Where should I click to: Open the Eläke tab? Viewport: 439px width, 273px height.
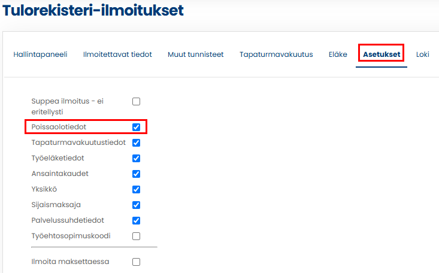coord(338,54)
